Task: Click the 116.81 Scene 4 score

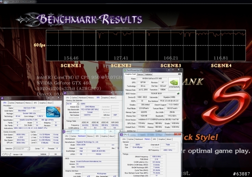Action: coord(220,58)
